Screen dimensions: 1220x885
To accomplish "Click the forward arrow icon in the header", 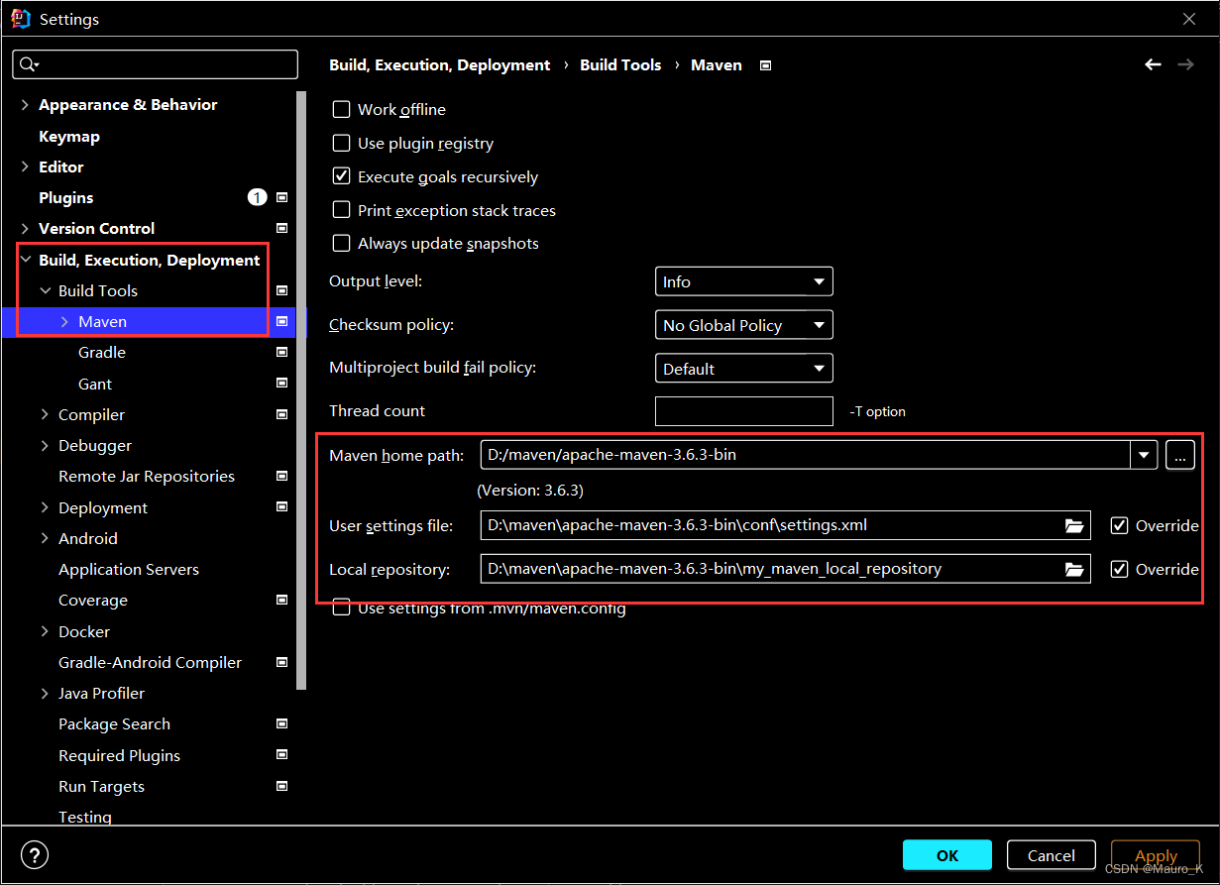I will click(x=1185, y=64).
